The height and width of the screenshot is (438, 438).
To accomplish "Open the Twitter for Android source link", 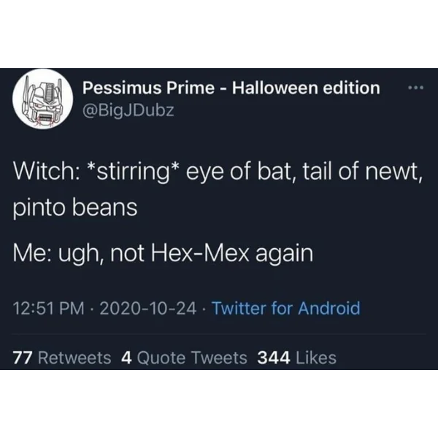I will (285, 308).
